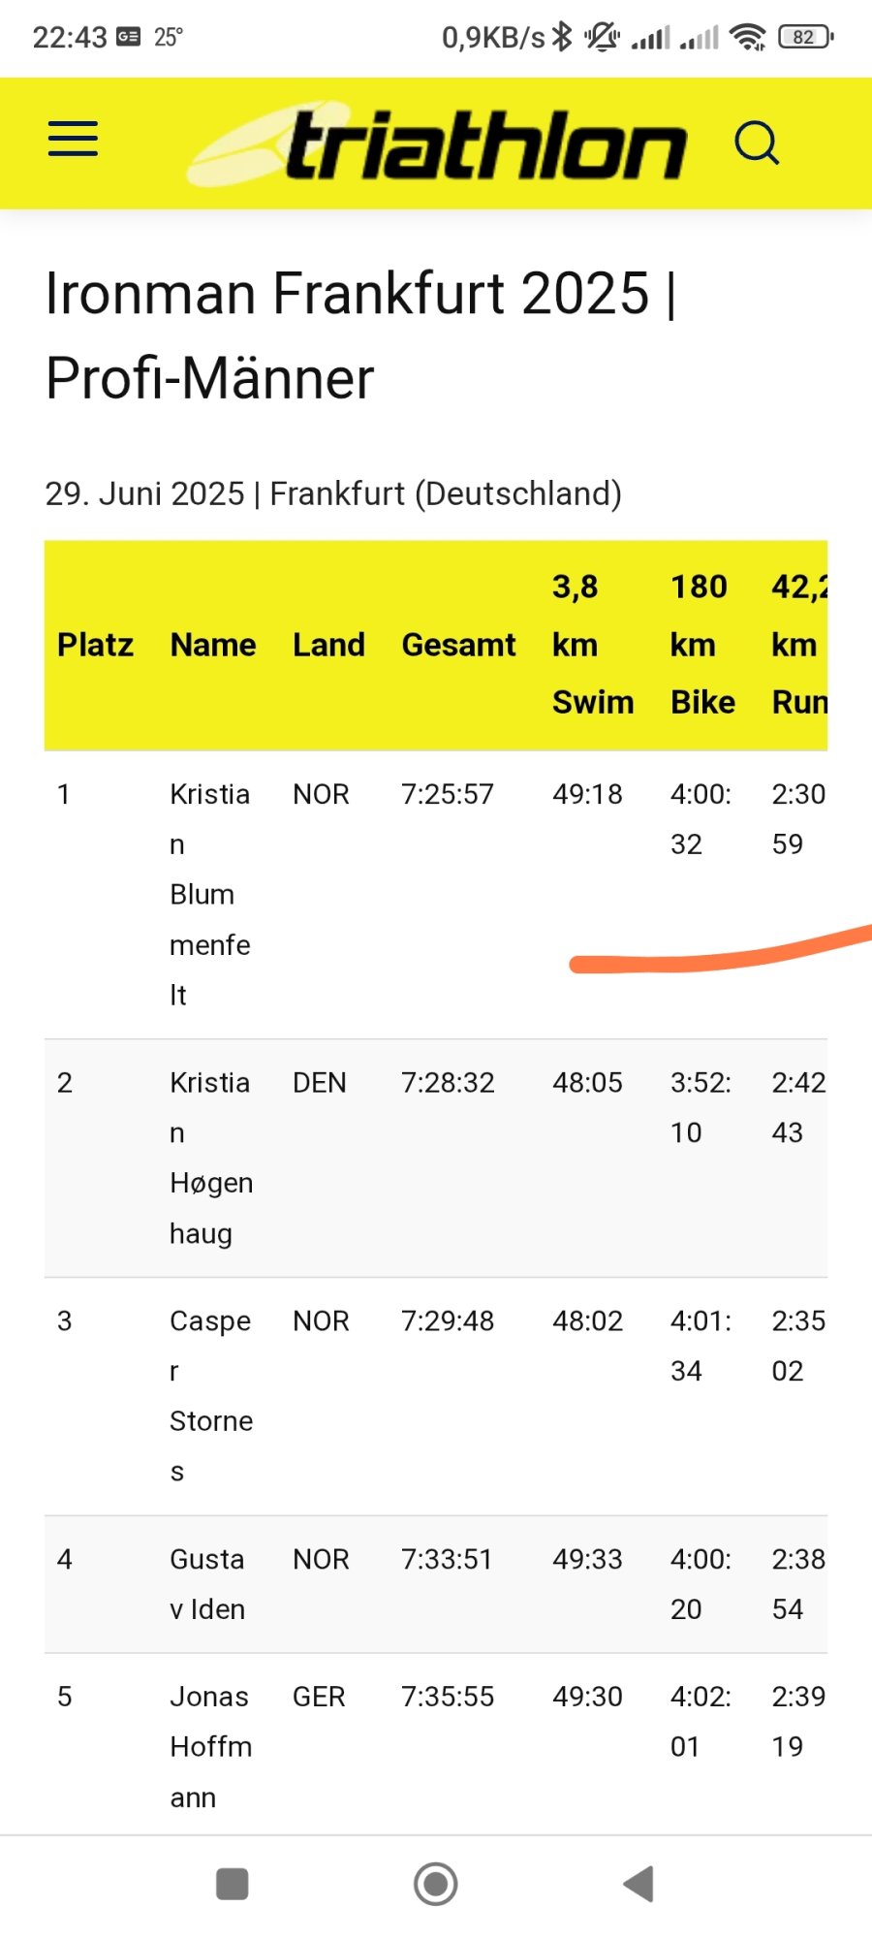Select the Land column header
872x1939 pixels.
click(x=329, y=645)
